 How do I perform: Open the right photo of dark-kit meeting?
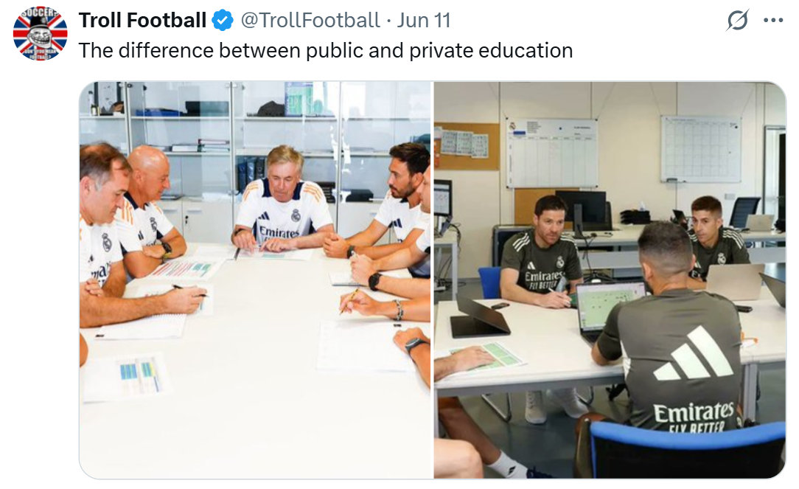(610, 280)
